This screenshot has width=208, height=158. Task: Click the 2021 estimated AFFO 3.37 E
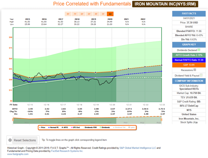[x=129, y=109]
